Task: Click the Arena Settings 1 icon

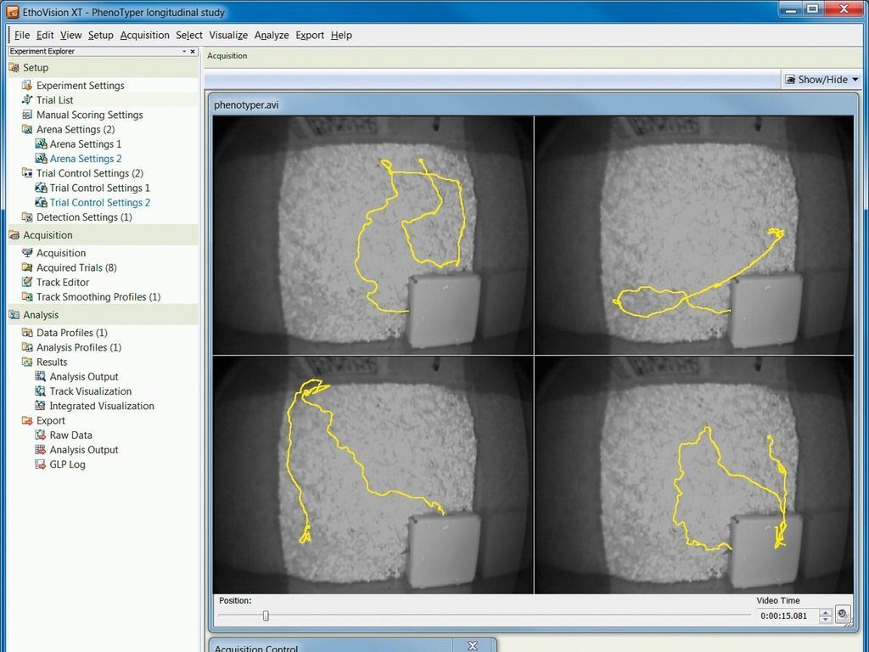Action: click(41, 144)
